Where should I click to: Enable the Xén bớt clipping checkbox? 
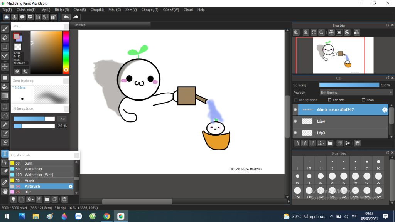click(330, 100)
